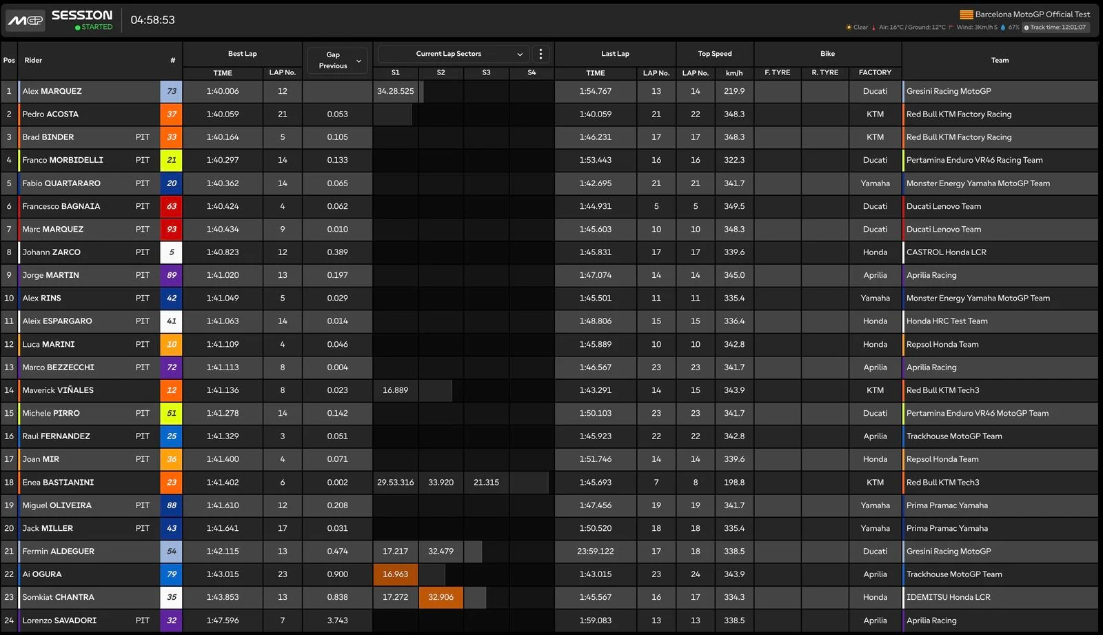1103x635 pixels.
Task: Click Jorge Martin's purple 89 badge
Action: click(x=171, y=275)
